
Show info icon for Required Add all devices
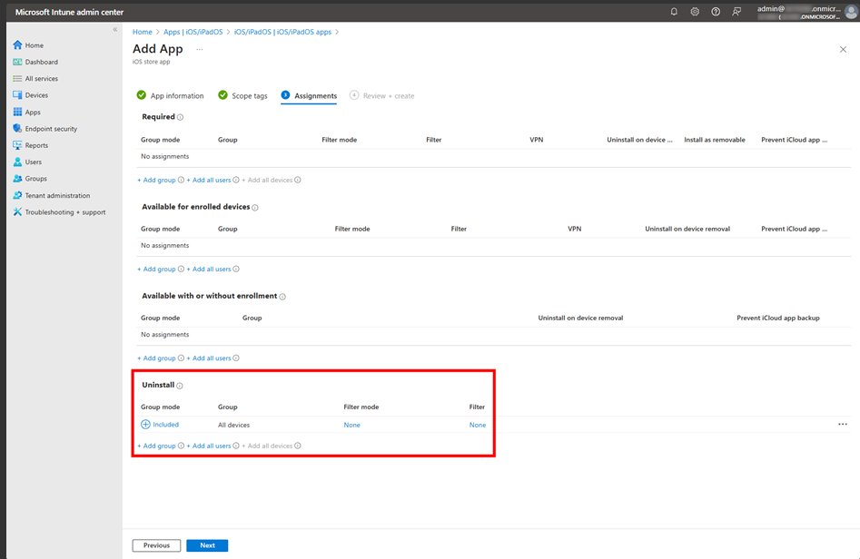[x=297, y=180]
